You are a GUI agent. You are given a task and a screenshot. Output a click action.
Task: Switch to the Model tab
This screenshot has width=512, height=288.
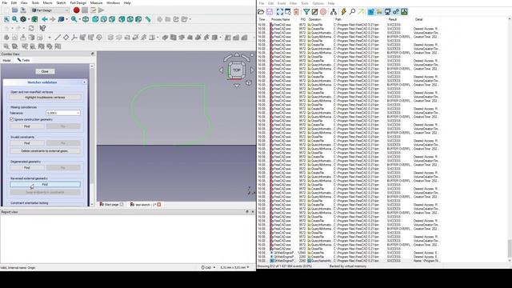[x=7, y=61]
